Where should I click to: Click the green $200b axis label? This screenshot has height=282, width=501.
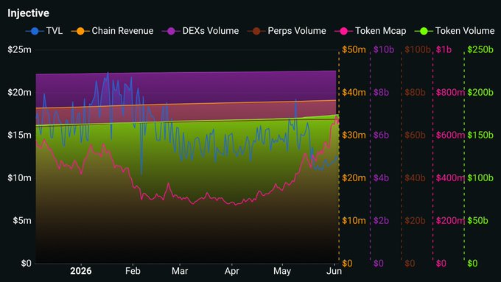coord(480,92)
